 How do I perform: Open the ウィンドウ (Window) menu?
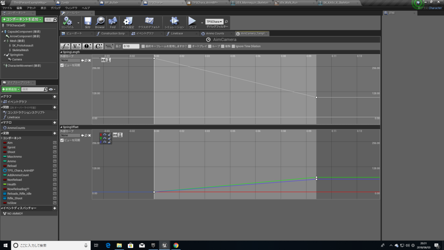pyautogui.click(x=71, y=8)
